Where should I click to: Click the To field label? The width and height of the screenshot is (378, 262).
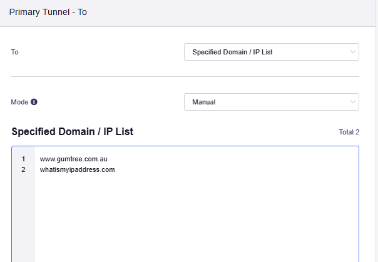14,52
